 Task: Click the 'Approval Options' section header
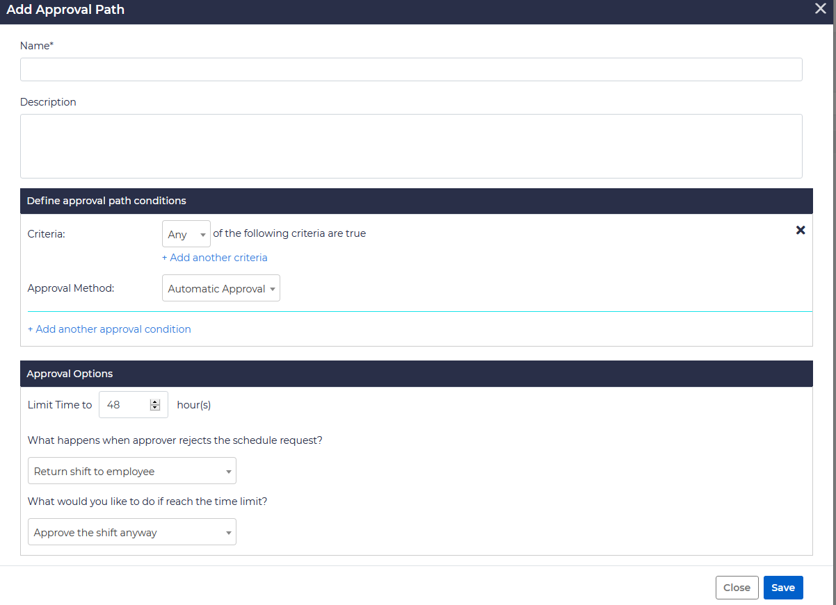point(70,374)
